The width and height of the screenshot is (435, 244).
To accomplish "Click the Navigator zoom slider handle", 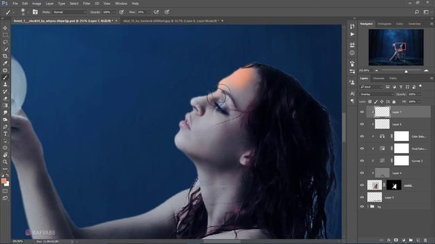I will click(x=406, y=71).
